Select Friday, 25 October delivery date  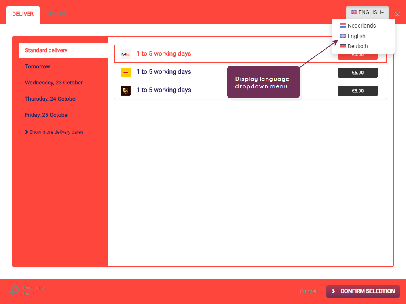(63, 115)
